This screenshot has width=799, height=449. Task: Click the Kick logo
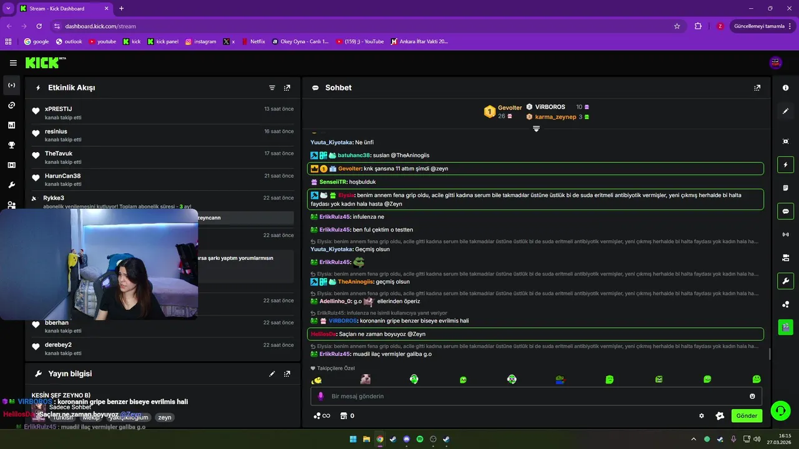coord(45,62)
